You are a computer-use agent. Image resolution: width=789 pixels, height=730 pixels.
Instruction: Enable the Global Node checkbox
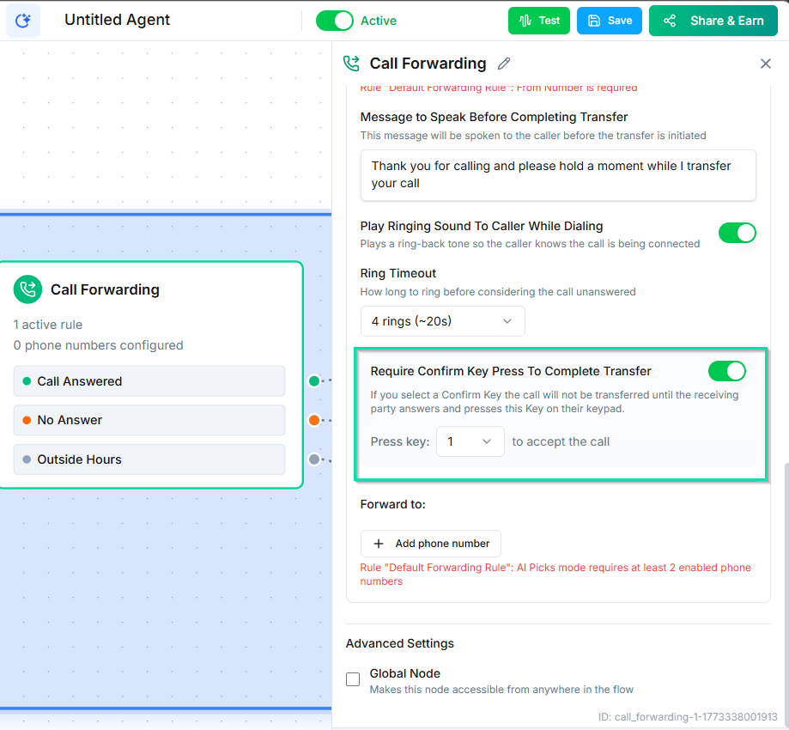pos(353,679)
